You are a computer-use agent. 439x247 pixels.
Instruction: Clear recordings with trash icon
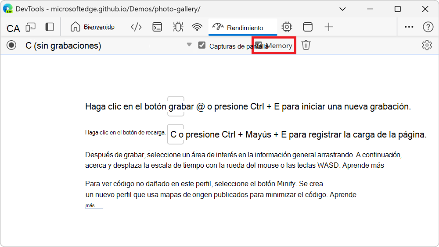pyautogui.click(x=306, y=45)
